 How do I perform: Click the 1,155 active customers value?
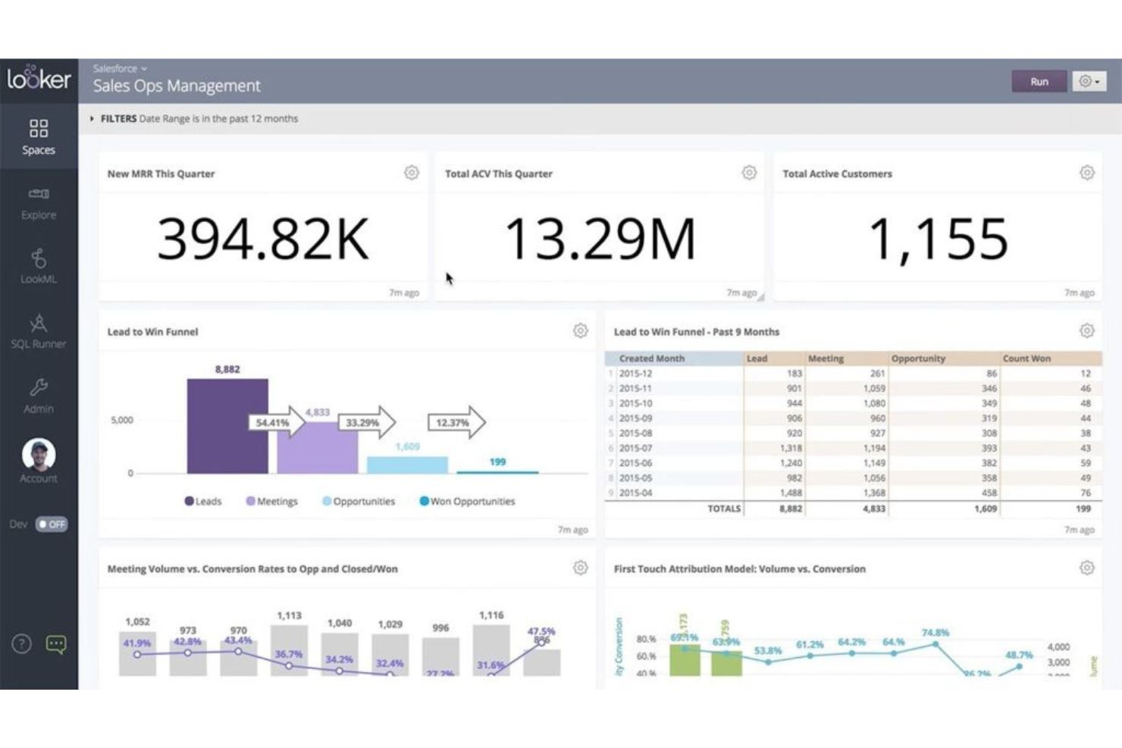(x=938, y=239)
